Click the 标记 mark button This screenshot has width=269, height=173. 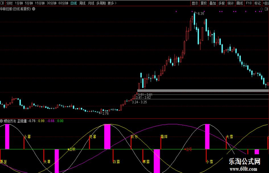click(258, 3)
